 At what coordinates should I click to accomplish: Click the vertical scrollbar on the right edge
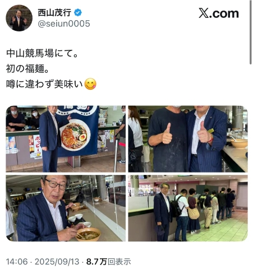point(251,32)
